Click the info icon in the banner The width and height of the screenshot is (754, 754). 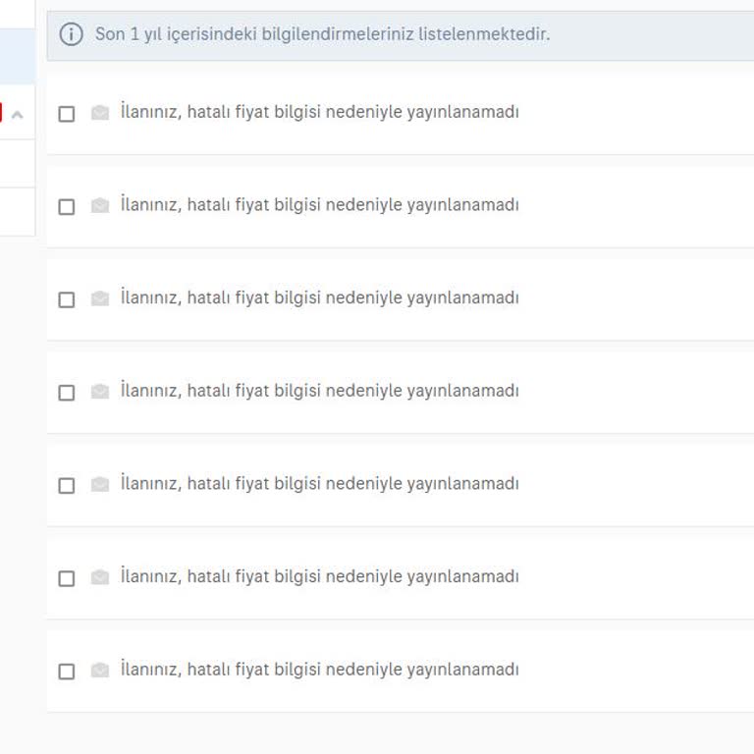coord(72,34)
